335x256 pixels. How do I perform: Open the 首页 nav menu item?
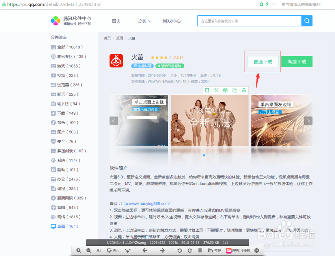click(116, 21)
